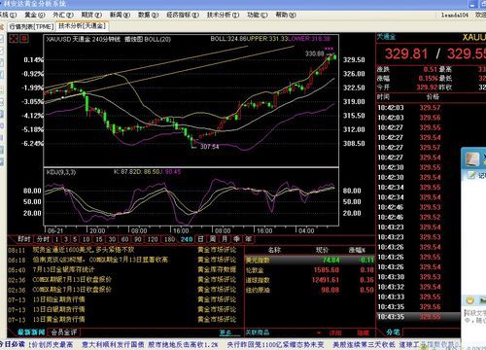Click the KDJ(9,3,3) indicator label
This screenshot has height=350, width=486.
pos(61,172)
